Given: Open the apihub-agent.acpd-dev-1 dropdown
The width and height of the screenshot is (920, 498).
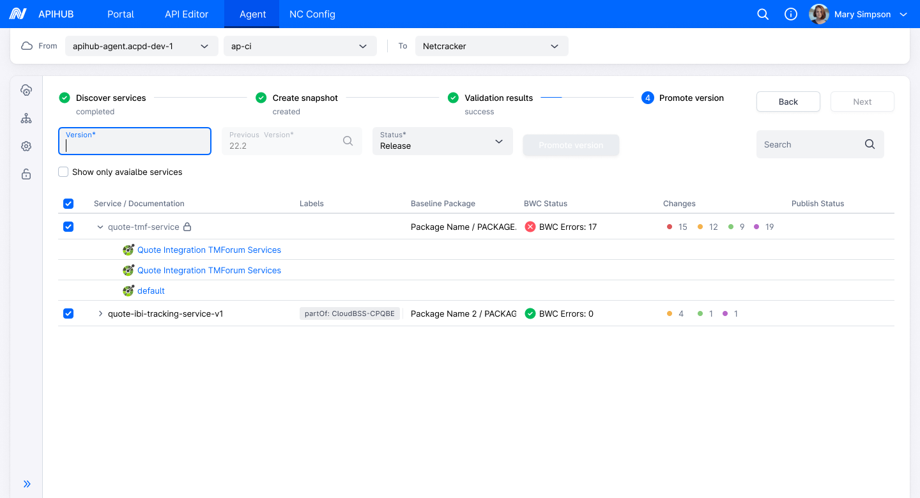Looking at the screenshot, I should pyautogui.click(x=141, y=46).
